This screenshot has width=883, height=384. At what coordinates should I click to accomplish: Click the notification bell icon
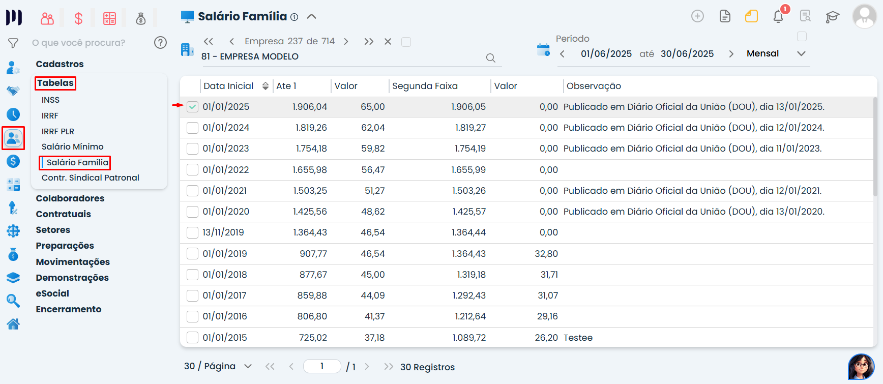778,17
